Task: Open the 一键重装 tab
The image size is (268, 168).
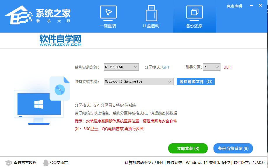Action: pyautogui.click(x=108, y=17)
